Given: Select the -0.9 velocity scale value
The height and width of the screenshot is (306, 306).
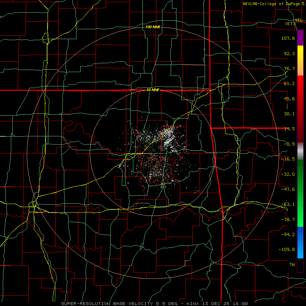Looking at the screenshot, I should click(289, 144).
